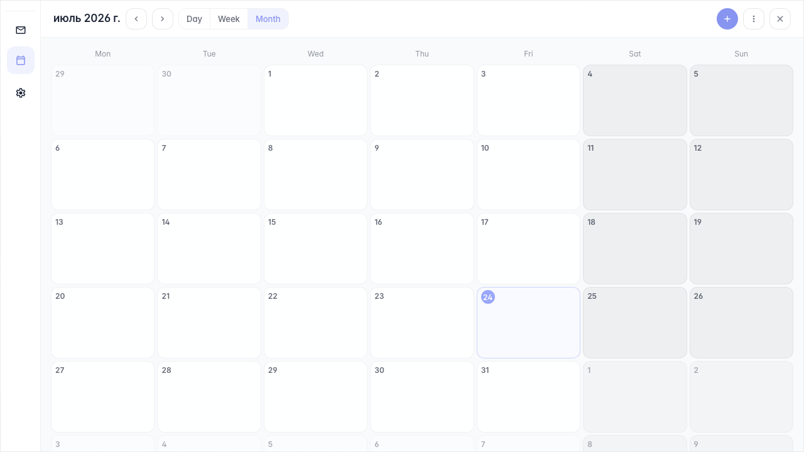Select Sunday July 26 cell
The height and width of the screenshot is (452, 804).
coord(741,323)
